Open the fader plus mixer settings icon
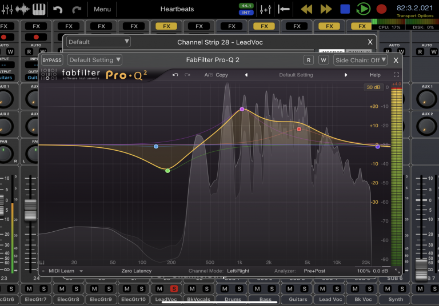The width and height of the screenshot is (439, 306). click(265, 9)
